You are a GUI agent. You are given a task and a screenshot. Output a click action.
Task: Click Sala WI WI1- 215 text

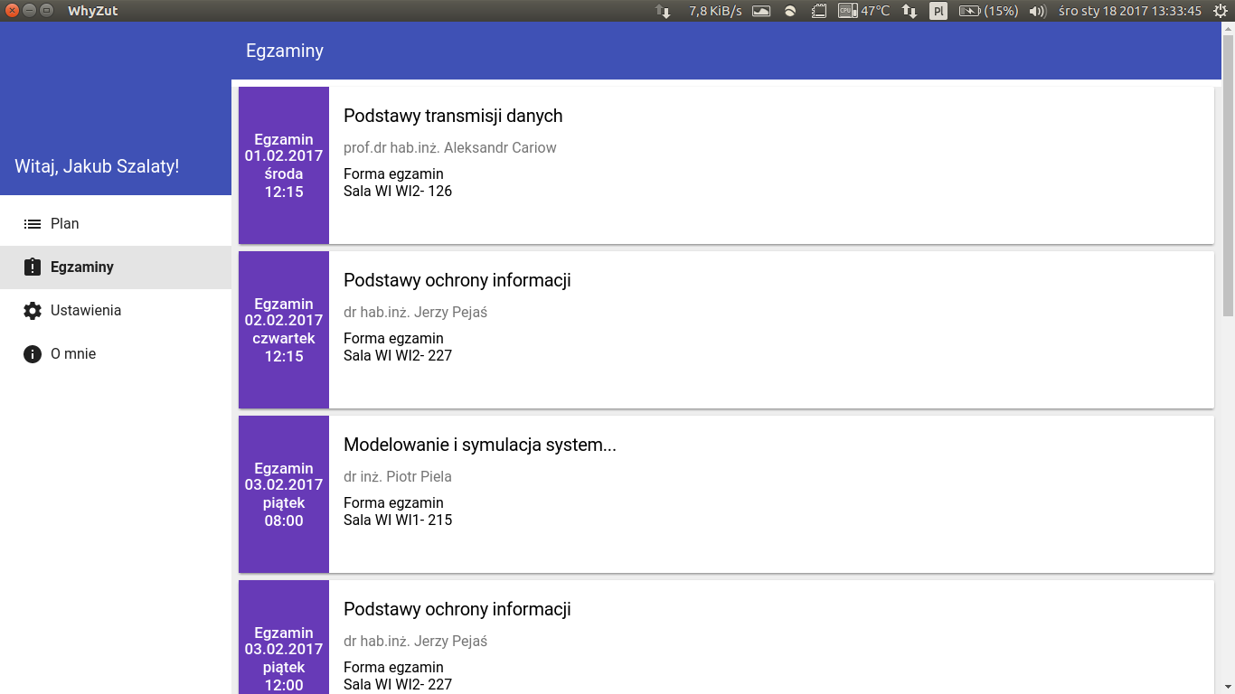click(x=398, y=520)
